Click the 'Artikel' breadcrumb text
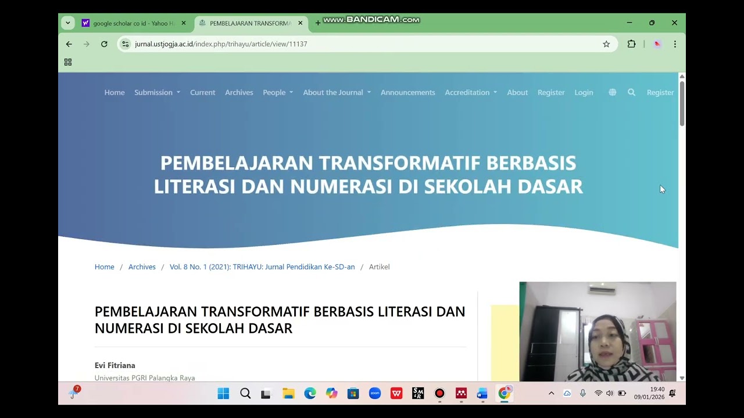744x418 pixels. click(379, 267)
